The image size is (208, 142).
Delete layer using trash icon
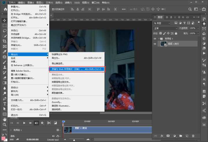[193, 136]
